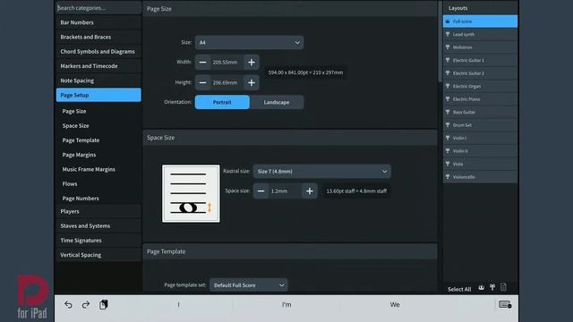Open the Page template set dropdown
Screen dimensions: 573x322
tap(249, 285)
